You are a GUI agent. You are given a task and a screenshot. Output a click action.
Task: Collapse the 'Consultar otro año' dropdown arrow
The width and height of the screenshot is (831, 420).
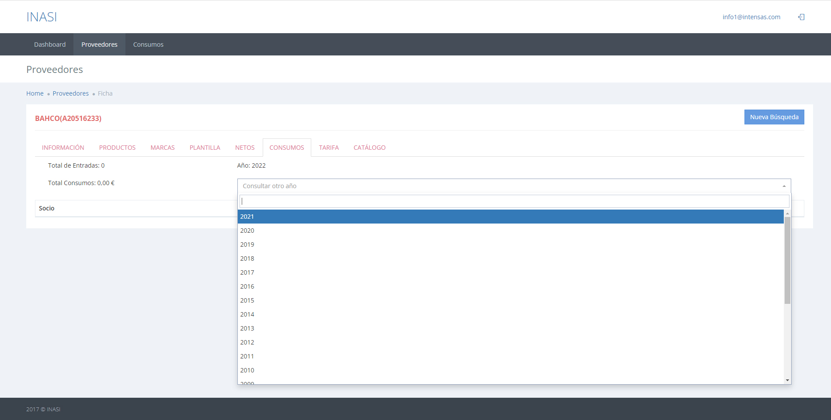[784, 186]
